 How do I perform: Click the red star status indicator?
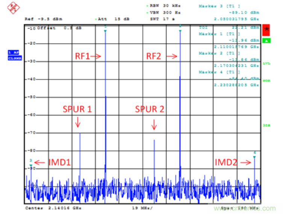266,29
